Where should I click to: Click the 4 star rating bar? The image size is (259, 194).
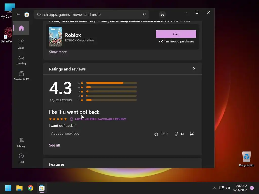point(111,87)
